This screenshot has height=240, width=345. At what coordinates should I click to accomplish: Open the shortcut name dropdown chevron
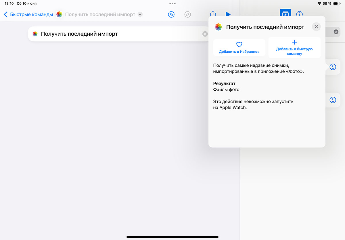[140, 14]
